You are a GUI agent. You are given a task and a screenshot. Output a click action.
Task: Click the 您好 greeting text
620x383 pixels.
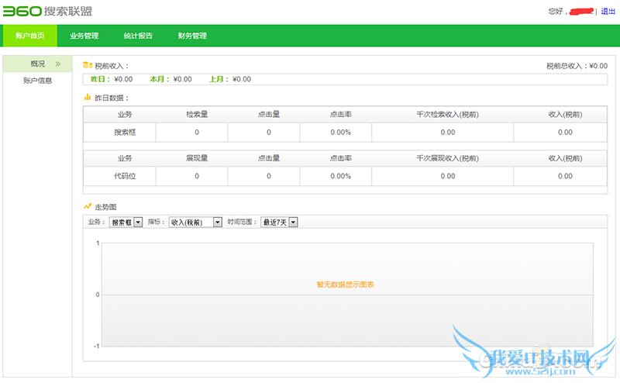coord(556,12)
